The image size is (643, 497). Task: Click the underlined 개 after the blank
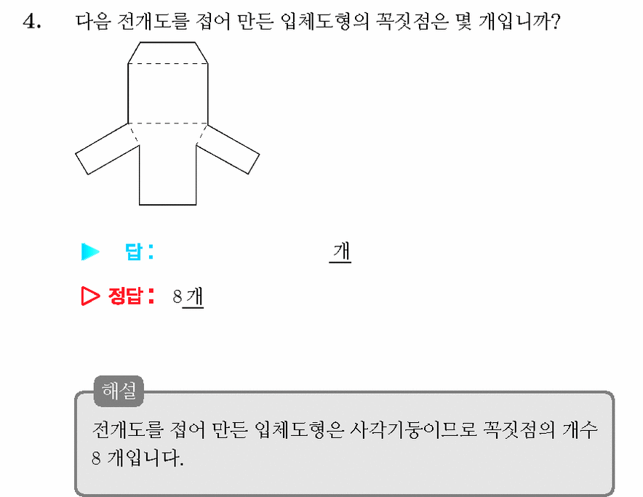tap(340, 251)
